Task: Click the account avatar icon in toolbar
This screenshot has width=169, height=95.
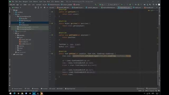Action: (x=159, y=5)
